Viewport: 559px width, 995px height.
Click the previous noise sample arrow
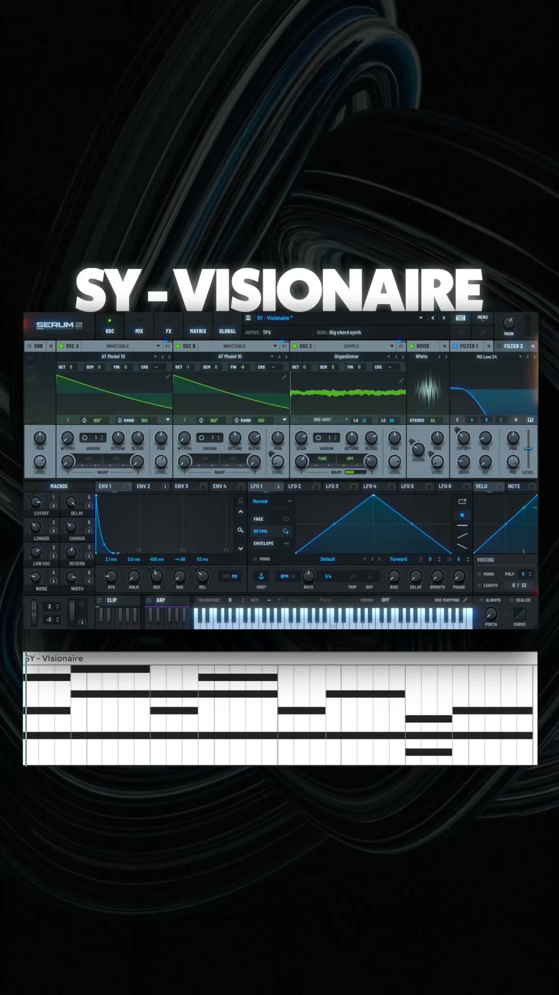[x=439, y=357]
